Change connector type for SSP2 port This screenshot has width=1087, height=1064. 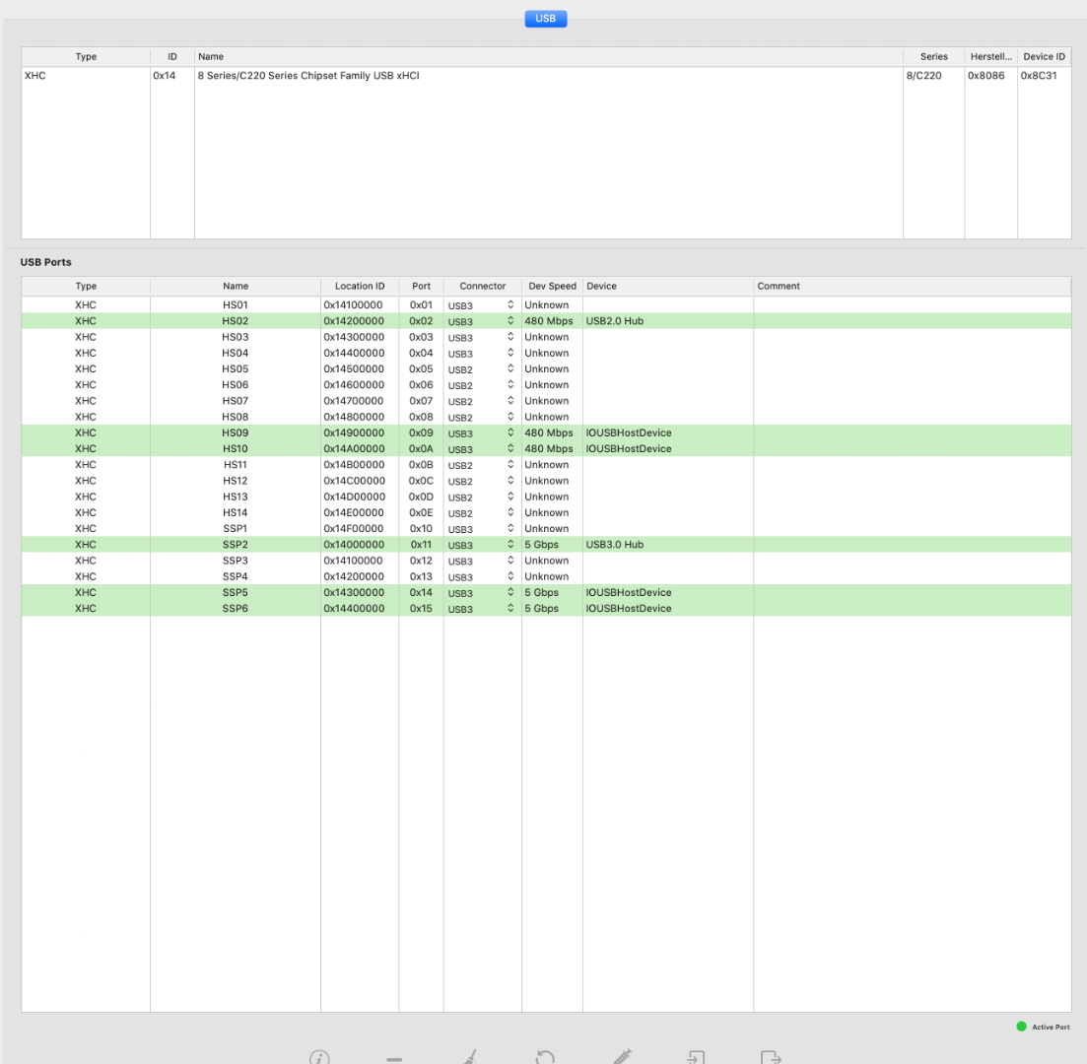(510, 544)
